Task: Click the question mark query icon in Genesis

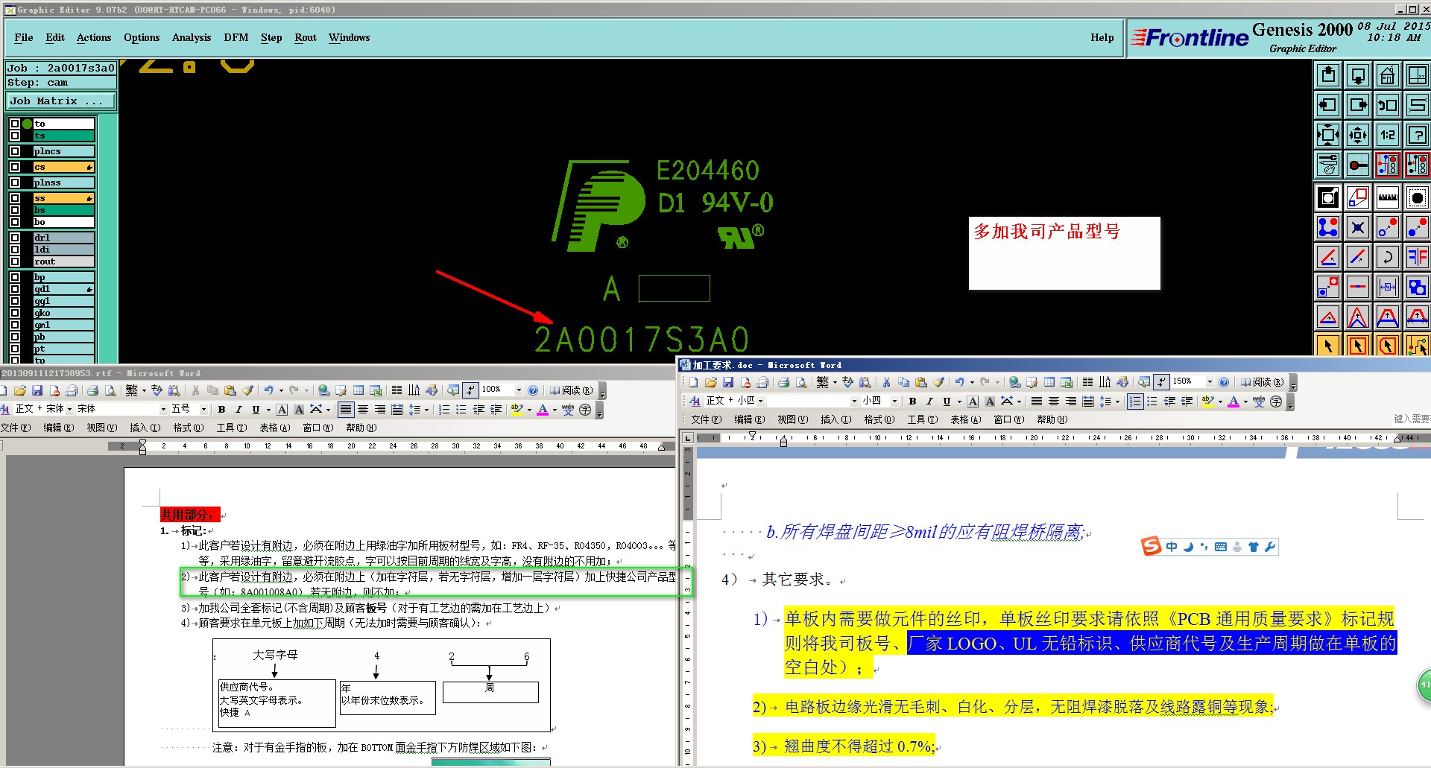Action: (x=1417, y=135)
